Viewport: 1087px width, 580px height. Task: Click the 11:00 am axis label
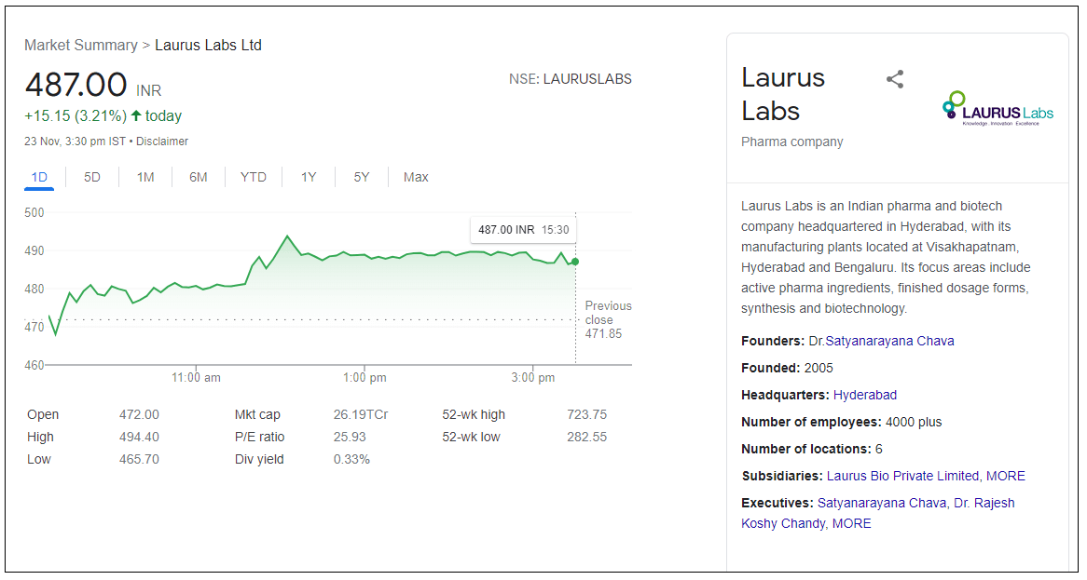pyautogui.click(x=196, y=377)
